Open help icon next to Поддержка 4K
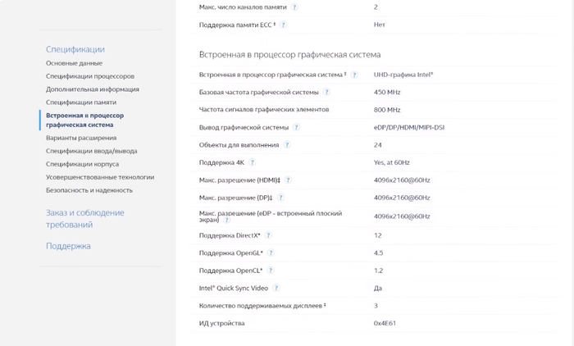This screenshot has height=346, width=574. (252, 162)
